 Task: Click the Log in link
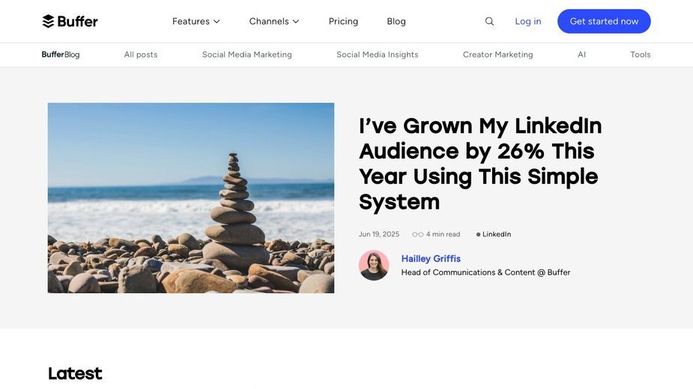click(x=527, y=21)
